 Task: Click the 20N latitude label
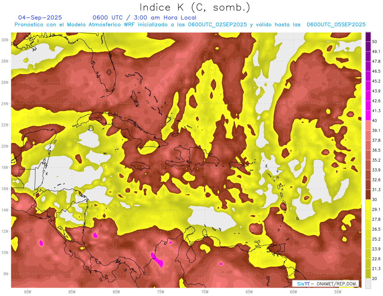point(5,146)
